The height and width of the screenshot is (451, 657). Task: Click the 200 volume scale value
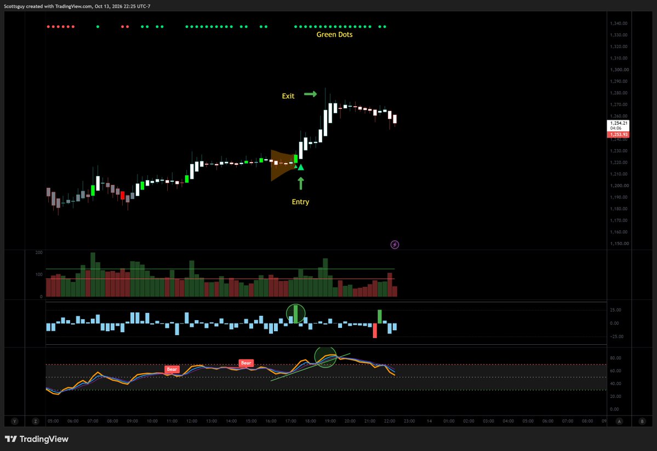(x=39, y=253)
